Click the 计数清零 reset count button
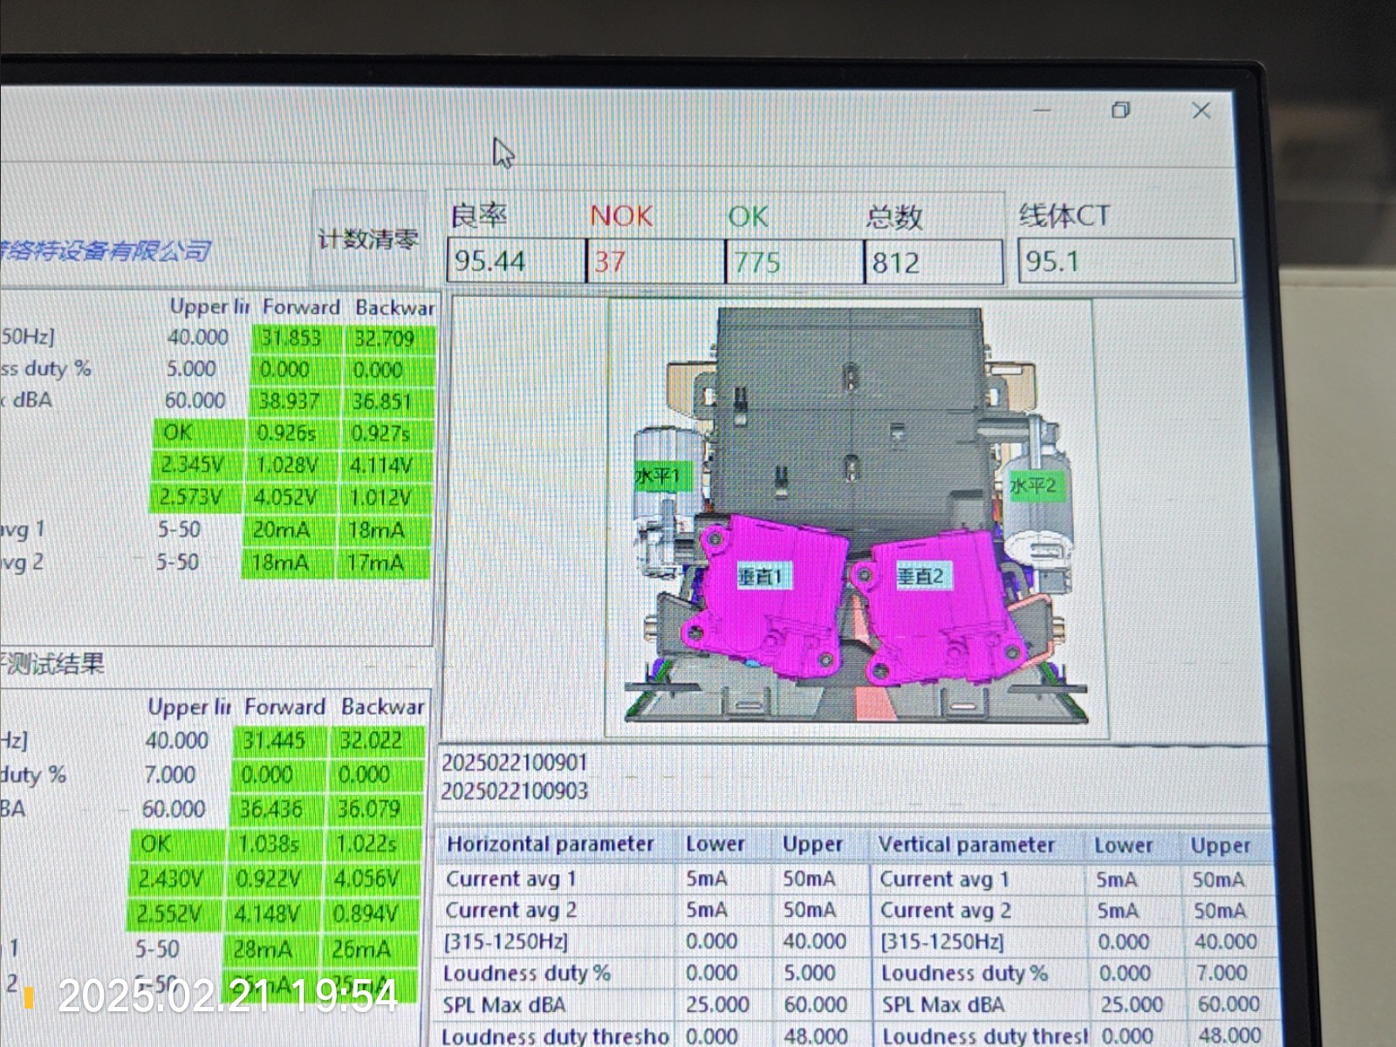1396x1047 pixels. click(368, 238)
